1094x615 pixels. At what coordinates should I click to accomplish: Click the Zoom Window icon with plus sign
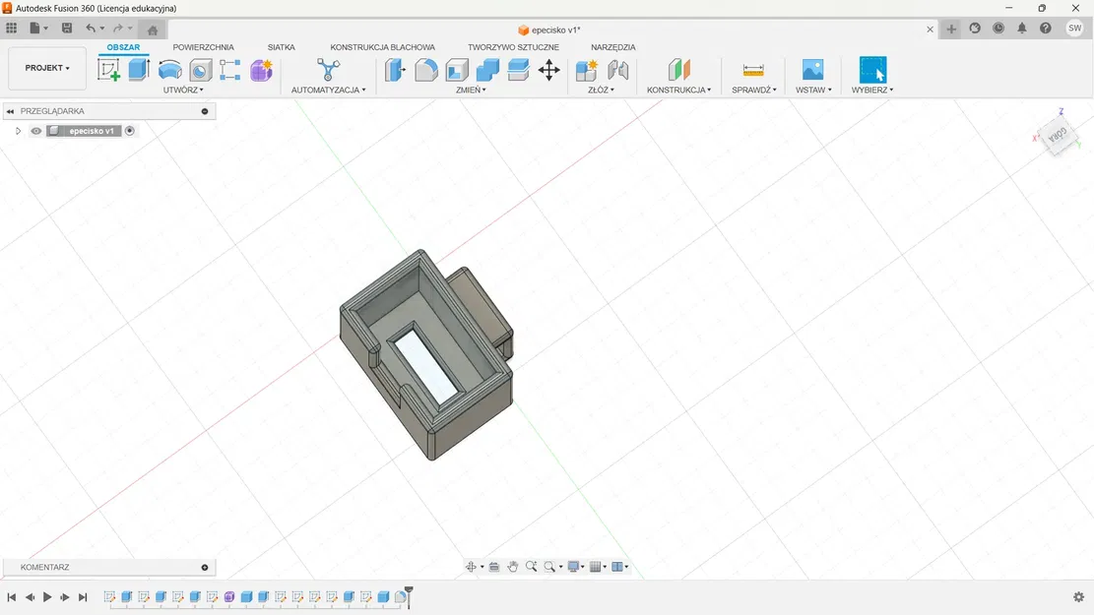[531, 567]
